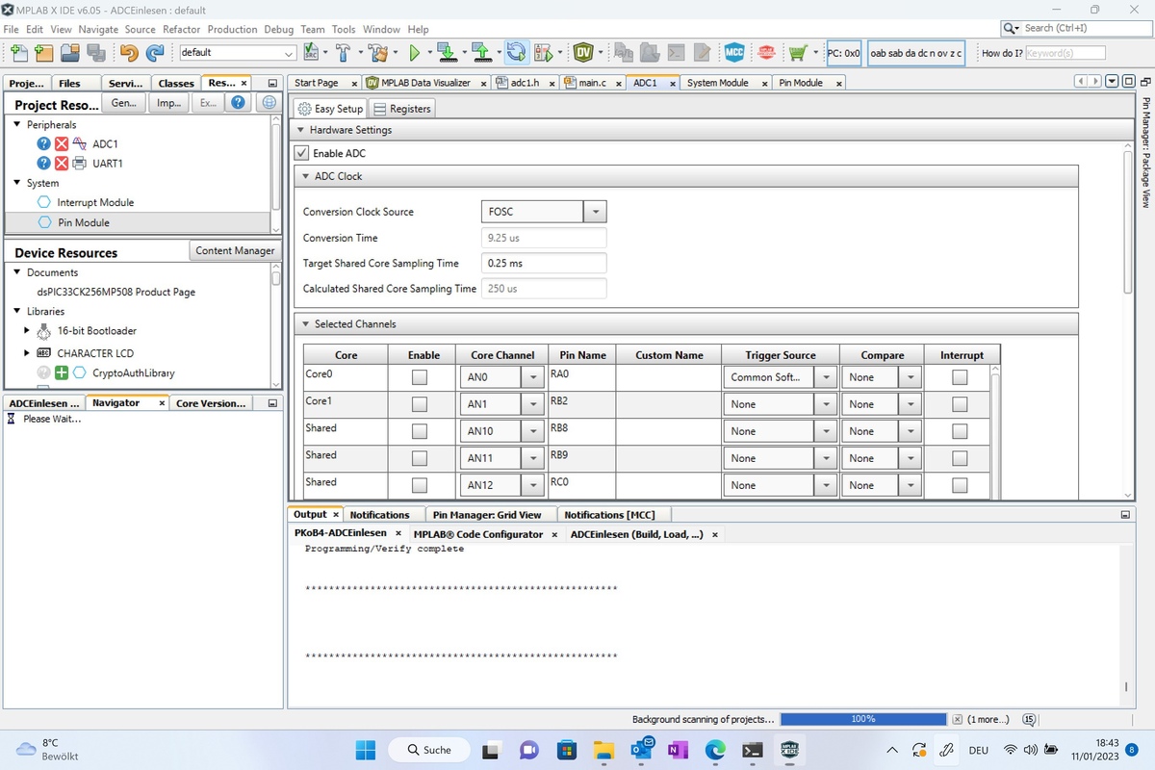Collapse the Selected Channels section

[305, 324]
